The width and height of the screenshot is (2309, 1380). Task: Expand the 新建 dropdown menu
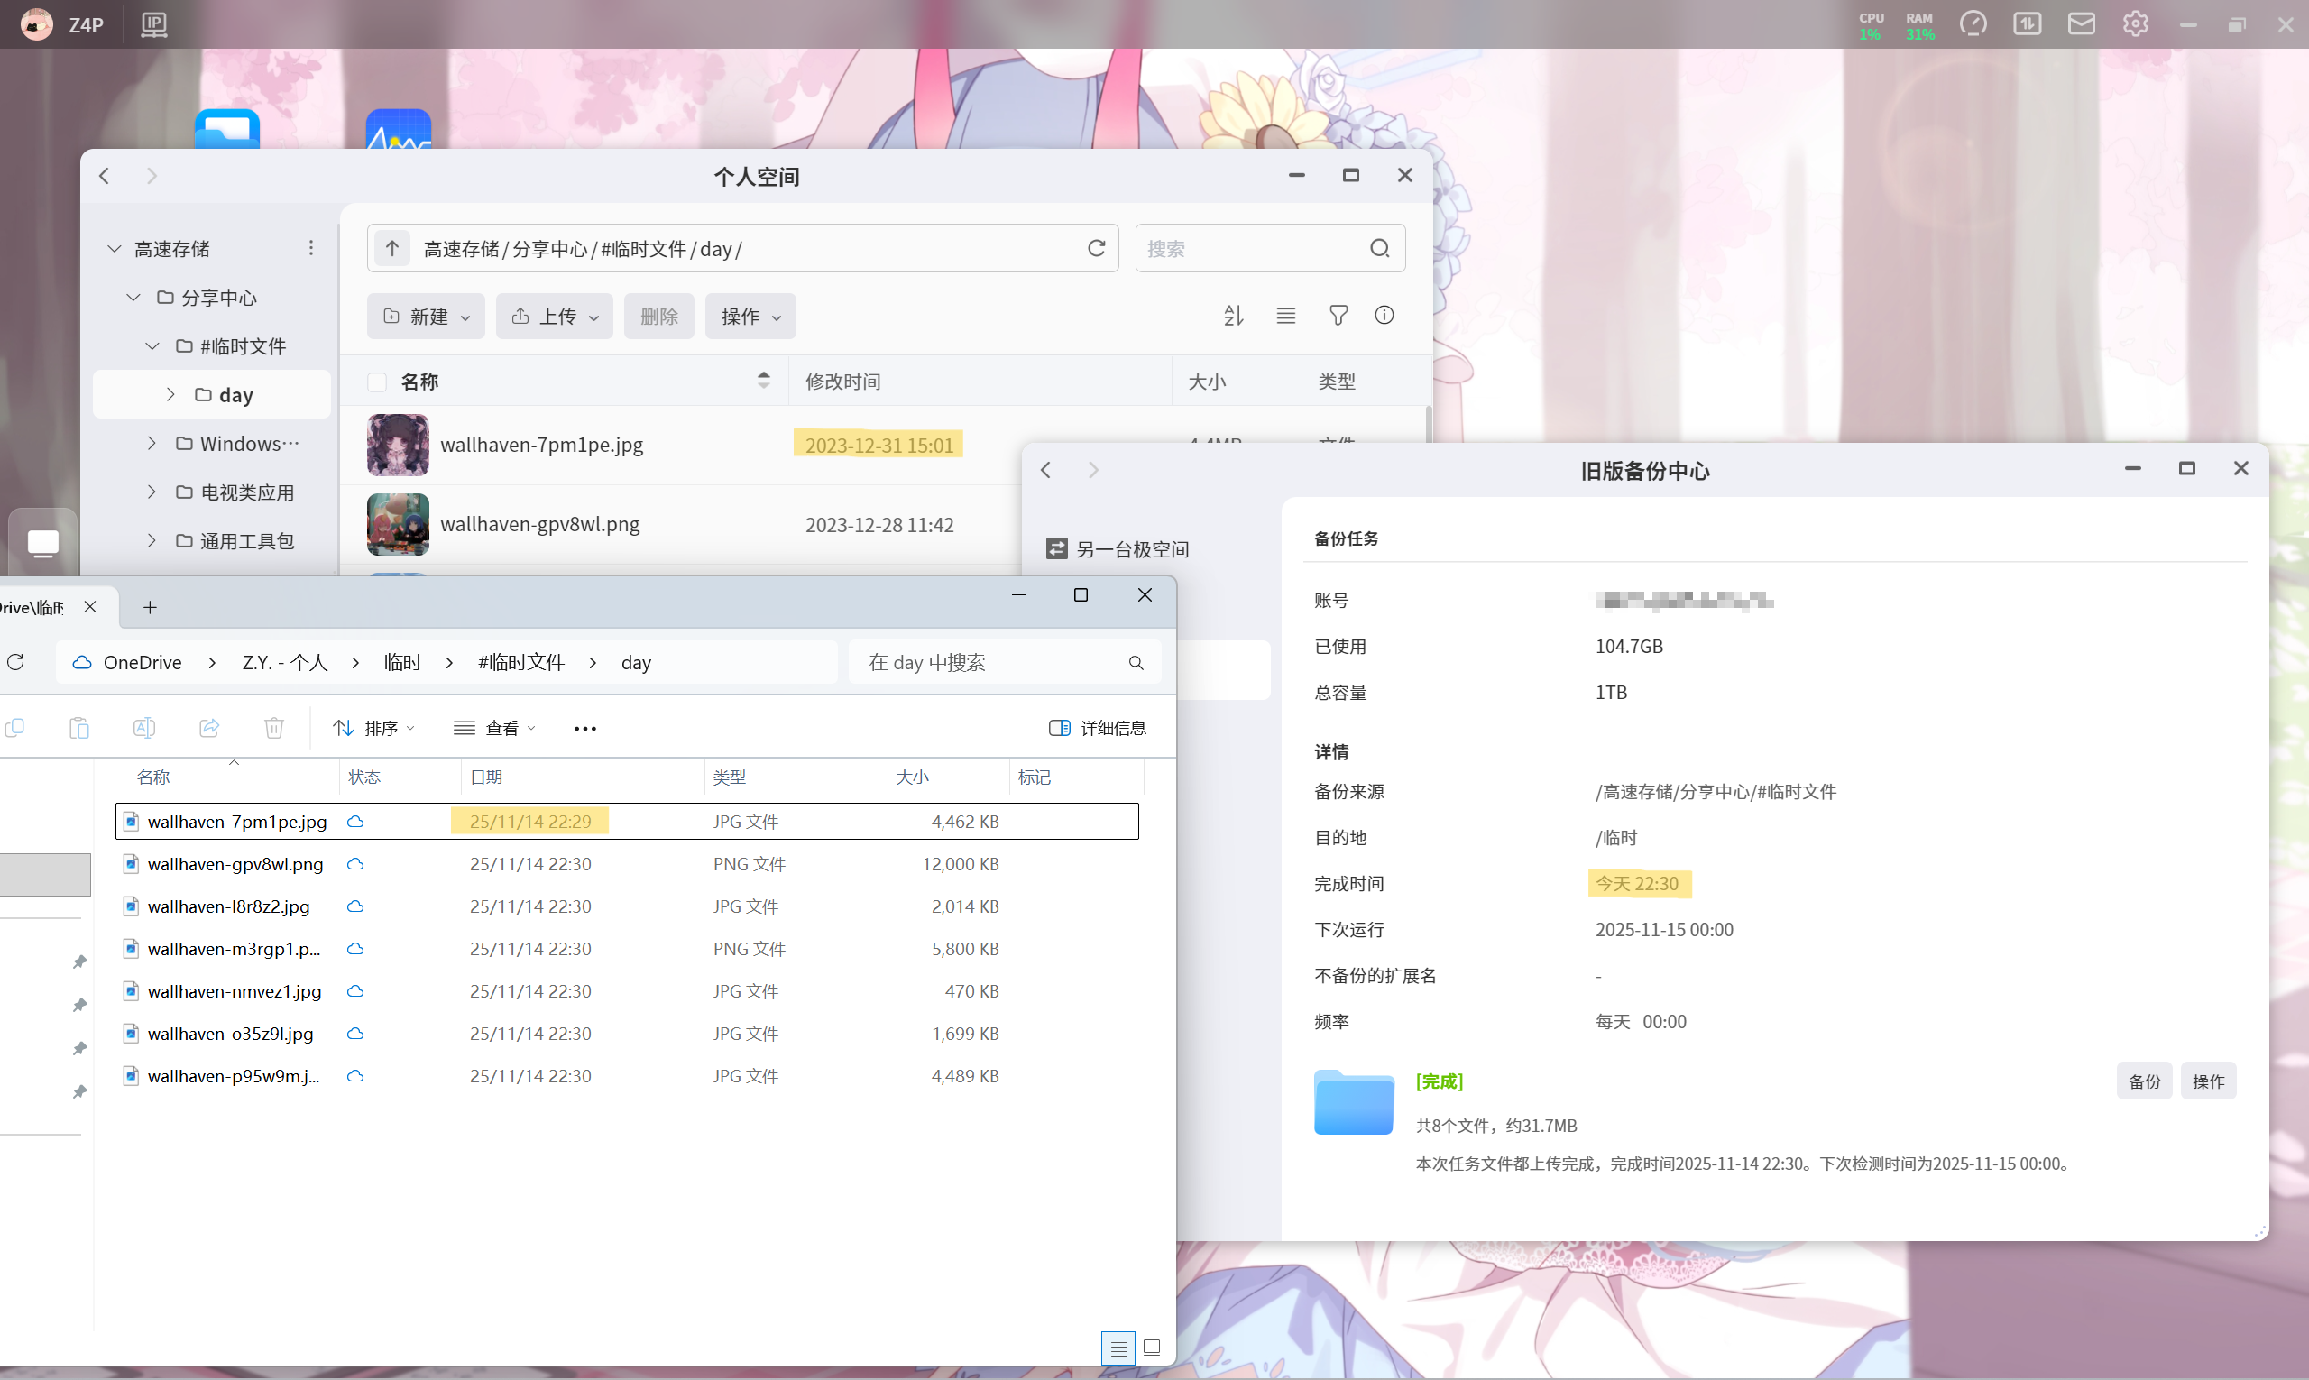click(426, 316)
